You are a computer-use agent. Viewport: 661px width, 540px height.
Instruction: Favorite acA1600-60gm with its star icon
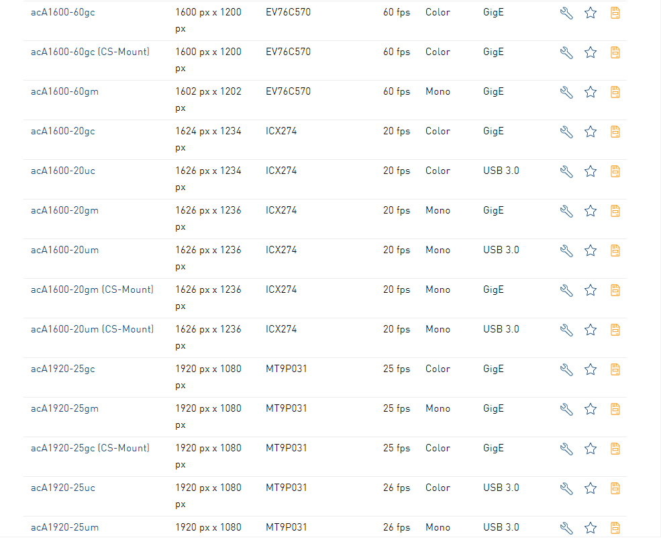[591, 92]
